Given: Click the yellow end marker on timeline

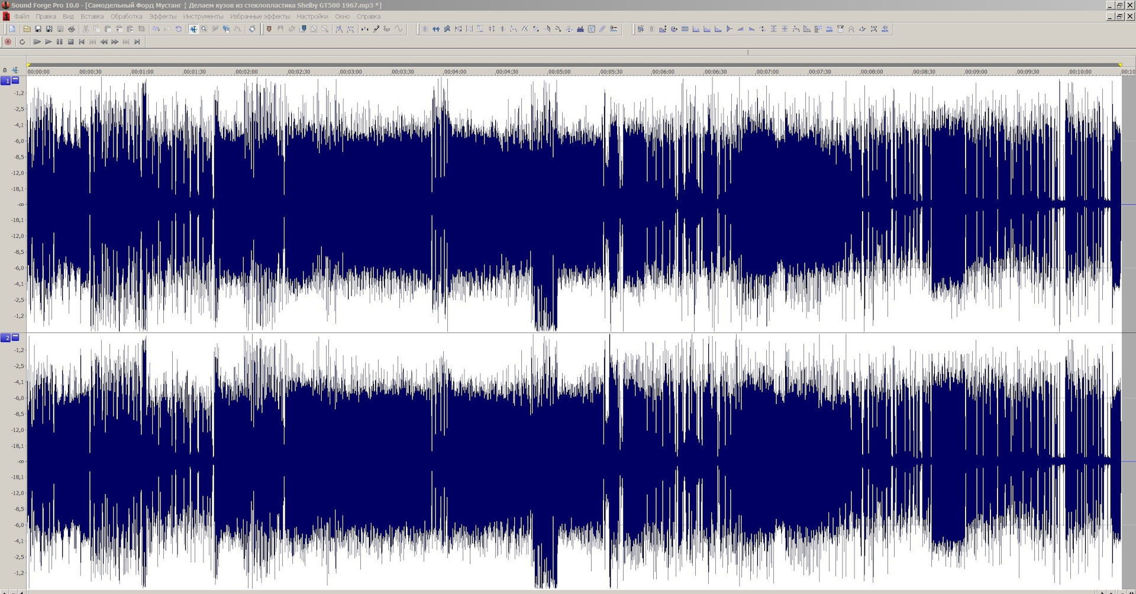Looking at the screenshot, I should click(1120, 65).
